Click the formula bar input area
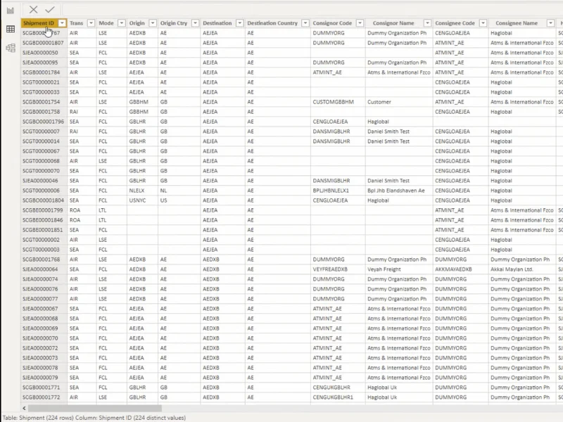563x422 pixels. 312,10
